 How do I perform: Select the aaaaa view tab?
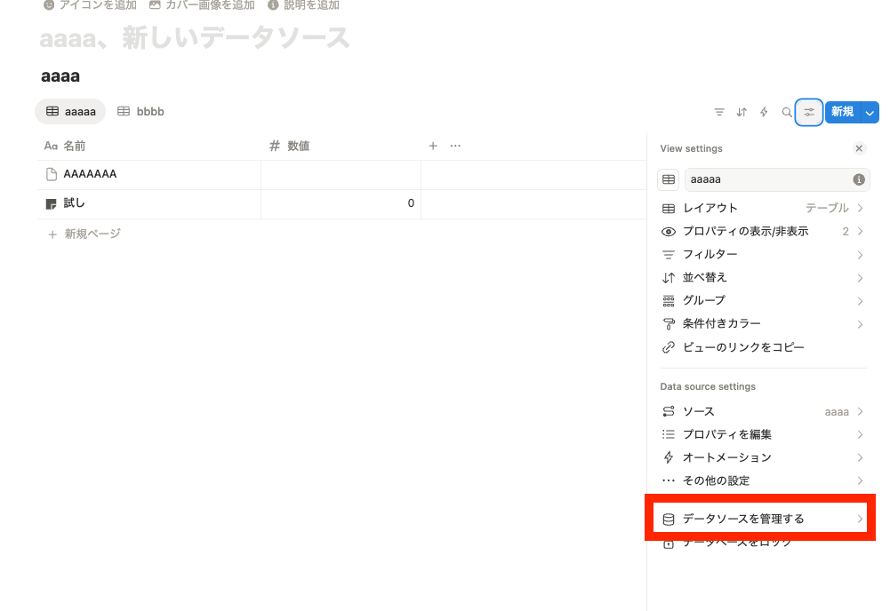[x=70, y=112]
